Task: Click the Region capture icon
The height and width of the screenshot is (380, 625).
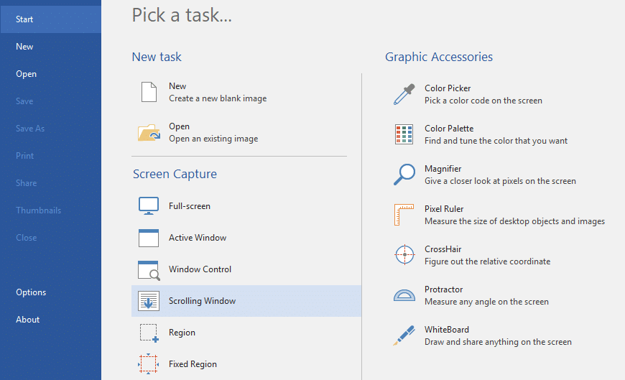Action: pos(149,333)
